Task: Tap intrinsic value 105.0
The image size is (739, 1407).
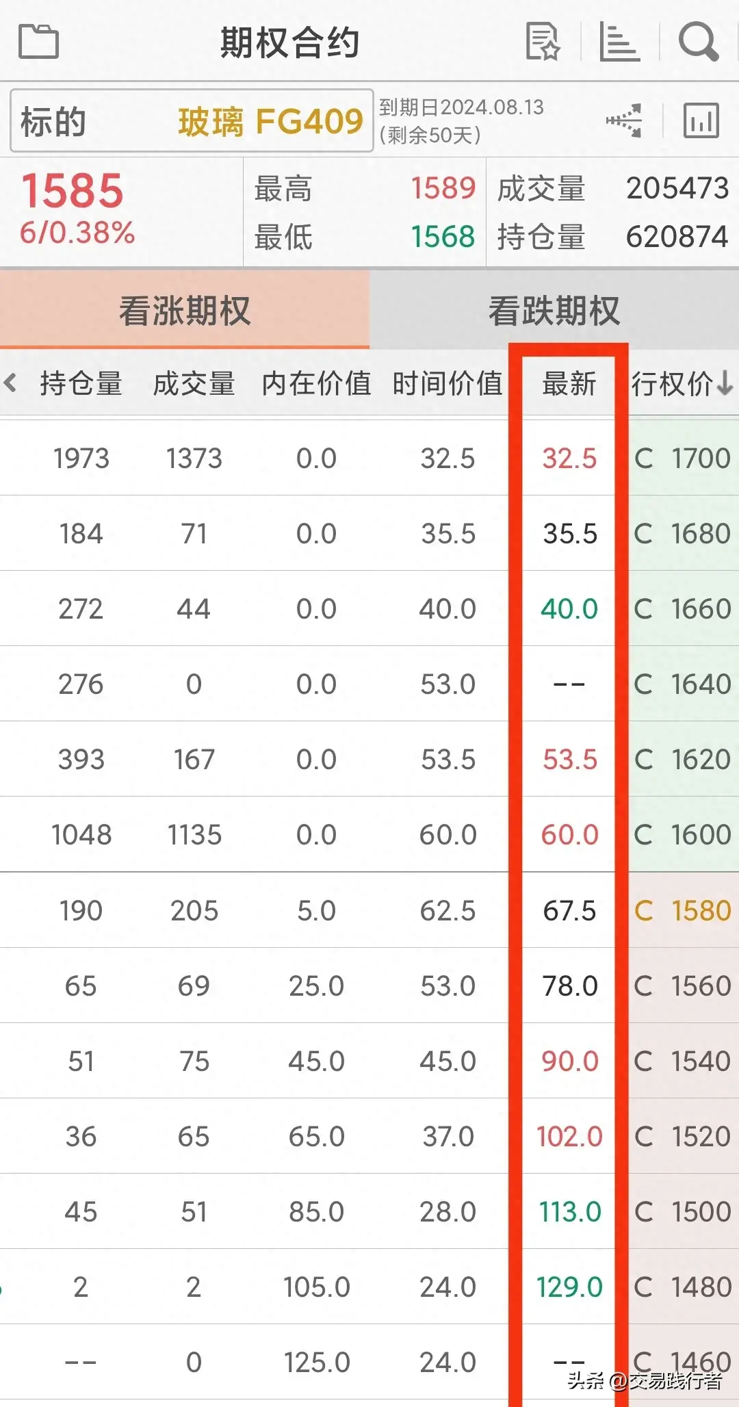Action: tap(316, 1287)
